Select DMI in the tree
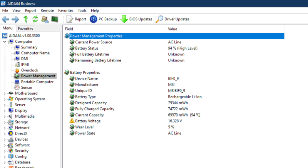308x168 pixels. coord(25,58)
